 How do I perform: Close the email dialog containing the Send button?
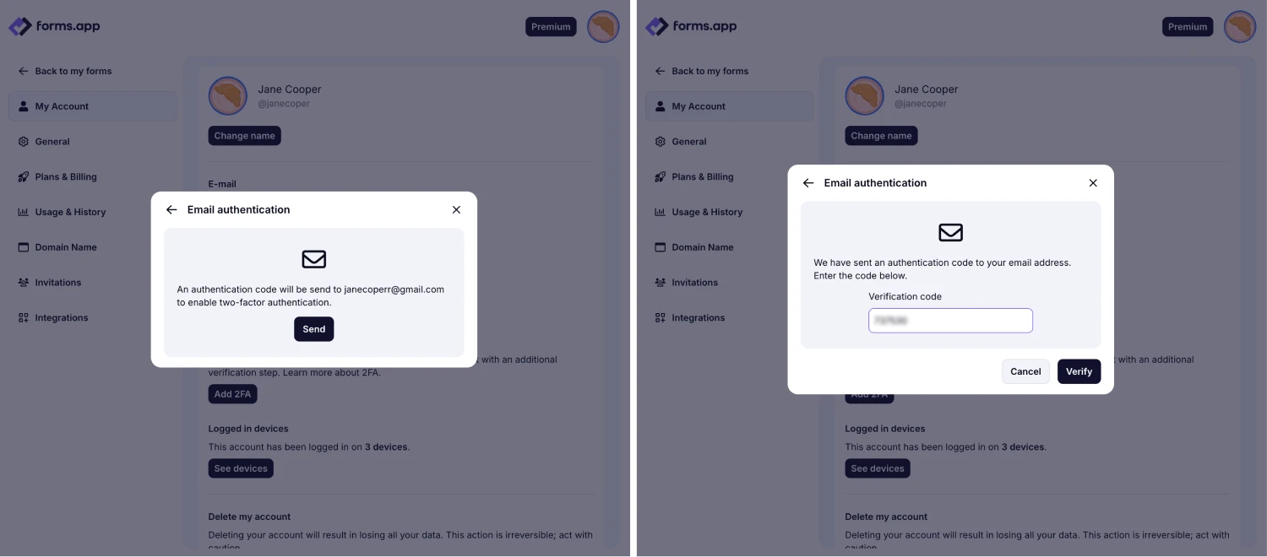(456, 210)
